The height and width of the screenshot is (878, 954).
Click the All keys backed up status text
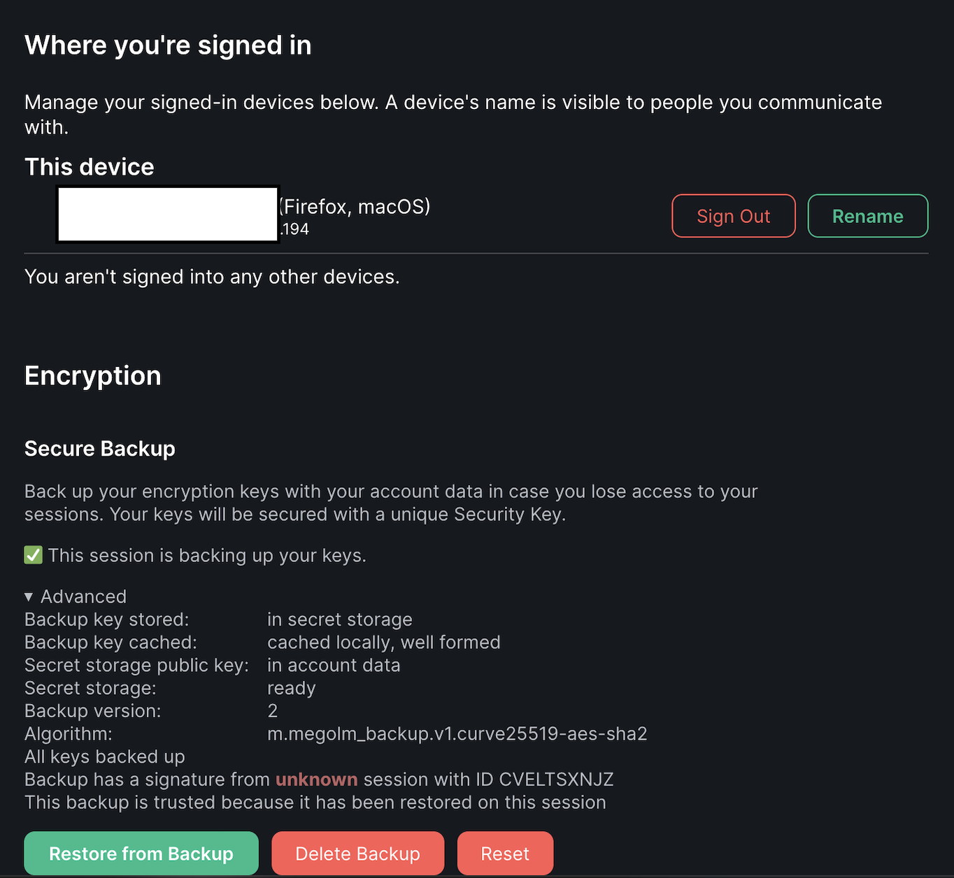(x=104, y=756)
